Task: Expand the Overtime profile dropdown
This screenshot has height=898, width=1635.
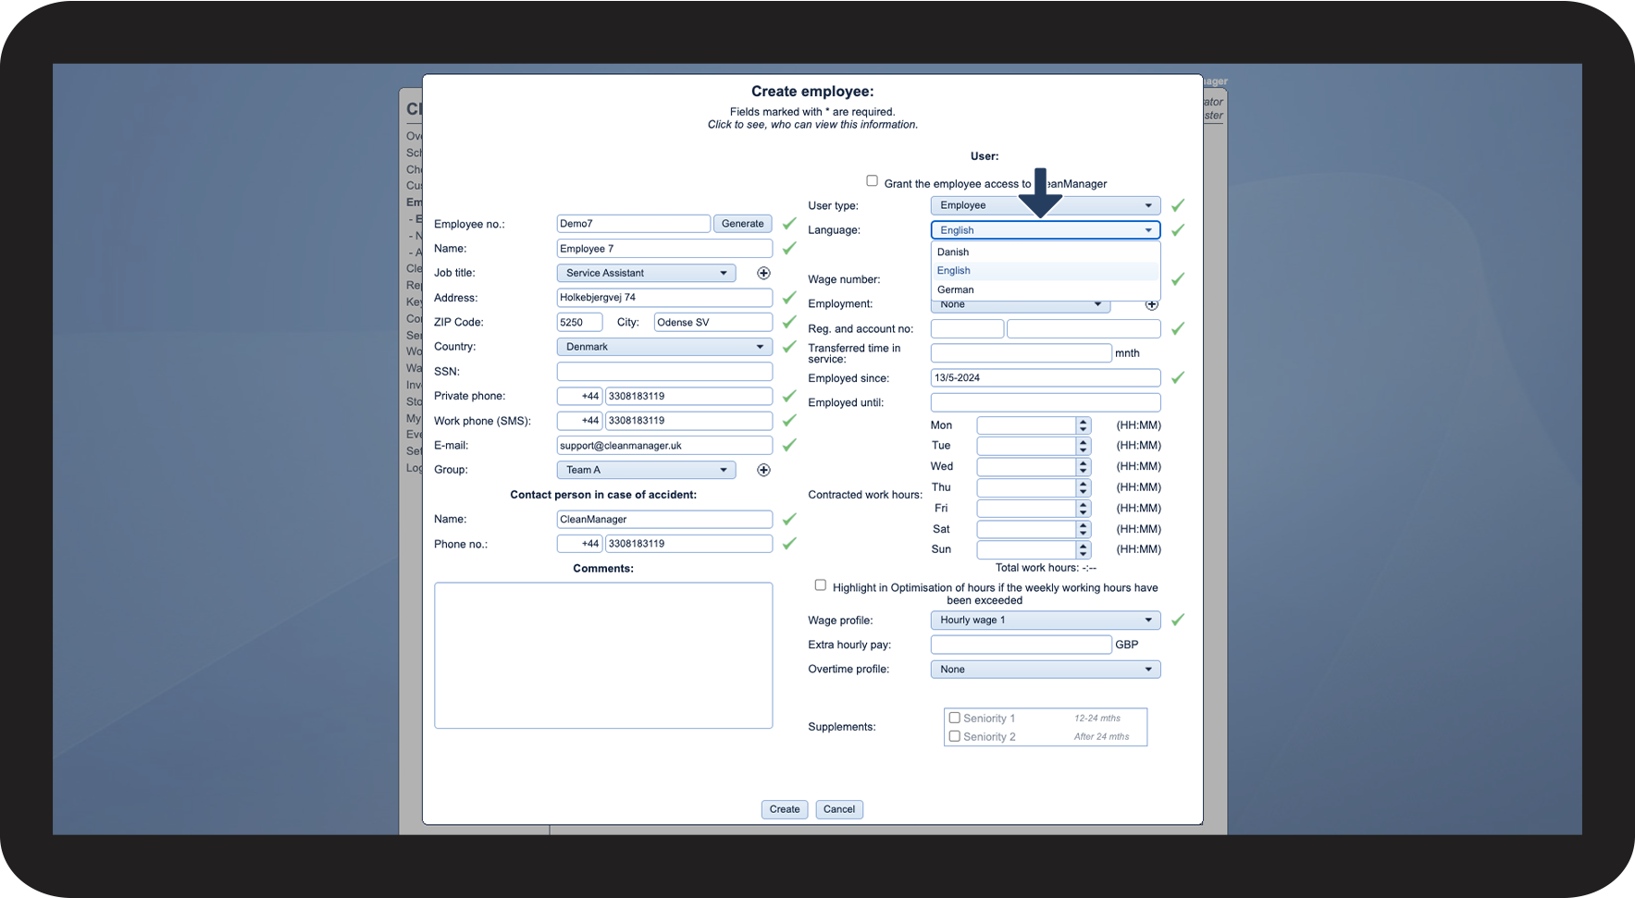Action: pyautogui.click(x=1046, y=670)
